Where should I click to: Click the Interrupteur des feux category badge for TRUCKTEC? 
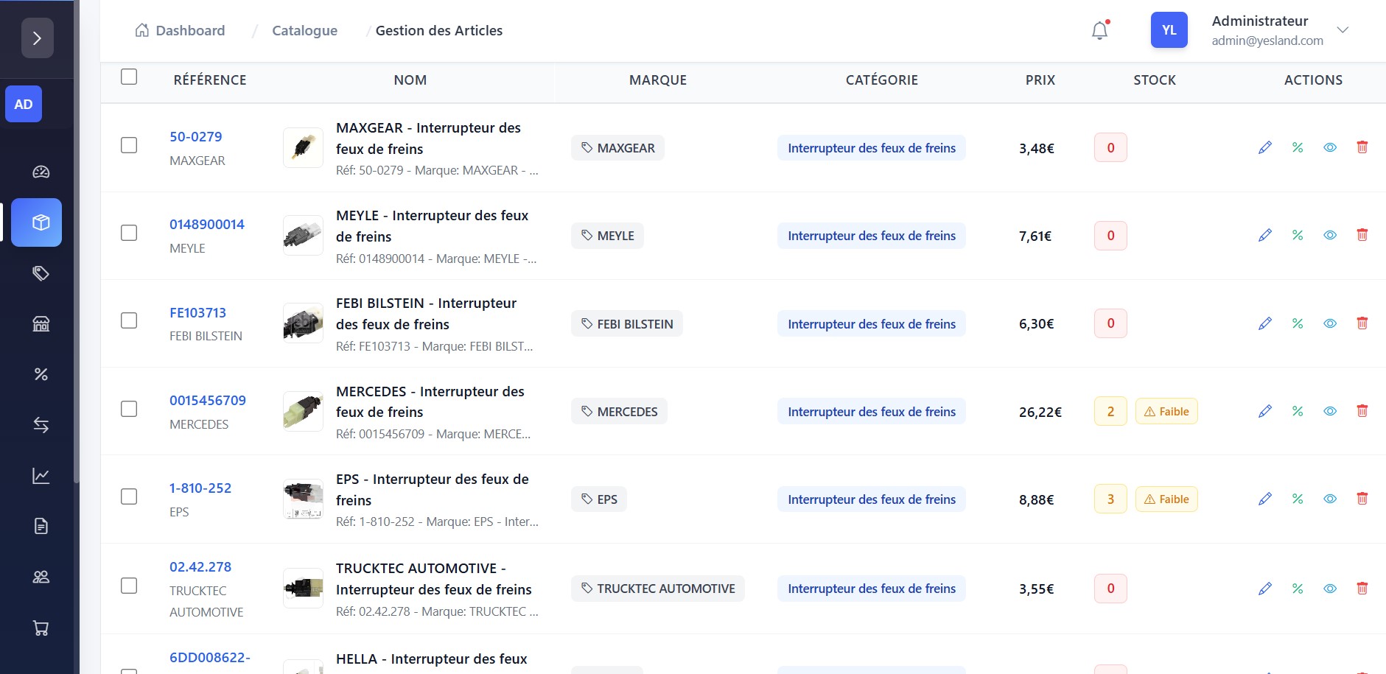[871, 589]
